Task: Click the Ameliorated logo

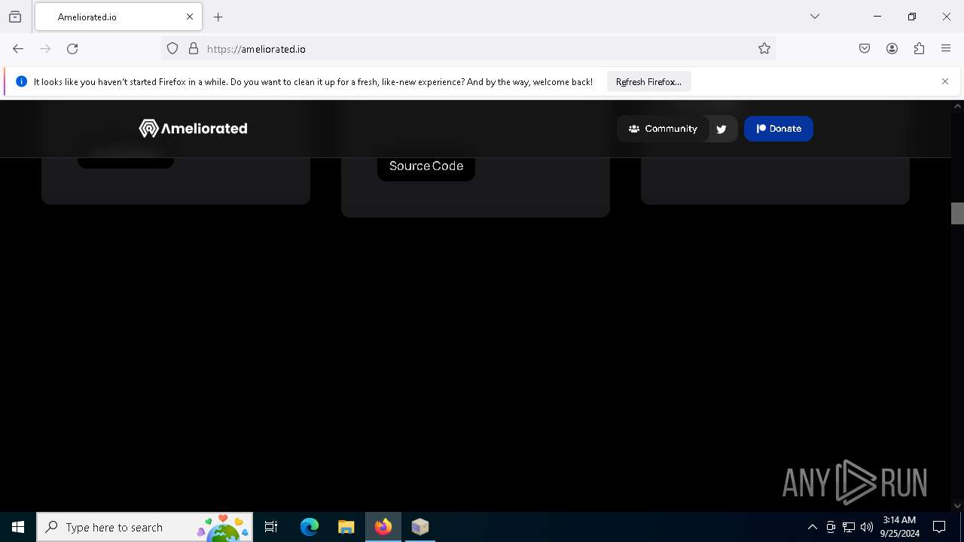Action: pyautogui.click(x=194, y=129)
